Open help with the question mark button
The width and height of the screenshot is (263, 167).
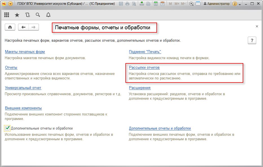tap(252, 40)
